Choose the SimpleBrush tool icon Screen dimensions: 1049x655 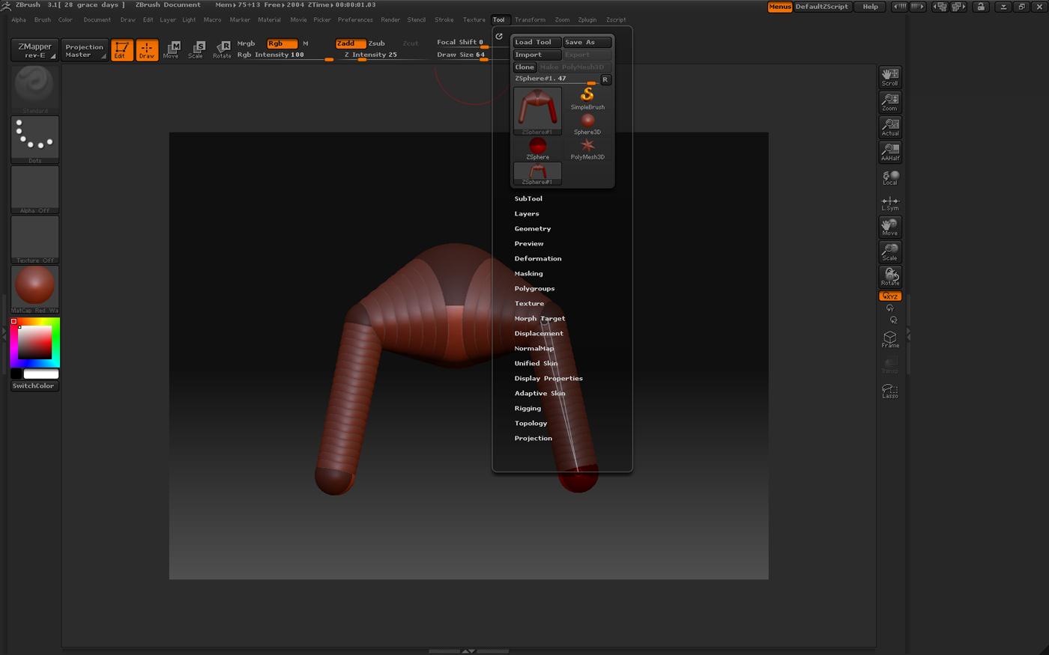point(587,97)
